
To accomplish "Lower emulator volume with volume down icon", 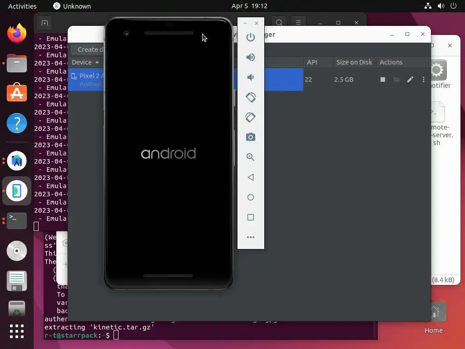I will point(251,77).
